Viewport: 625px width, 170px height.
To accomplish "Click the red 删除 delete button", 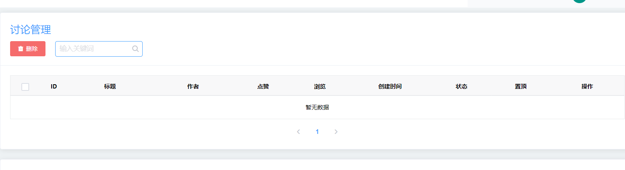I will [28, 49].
